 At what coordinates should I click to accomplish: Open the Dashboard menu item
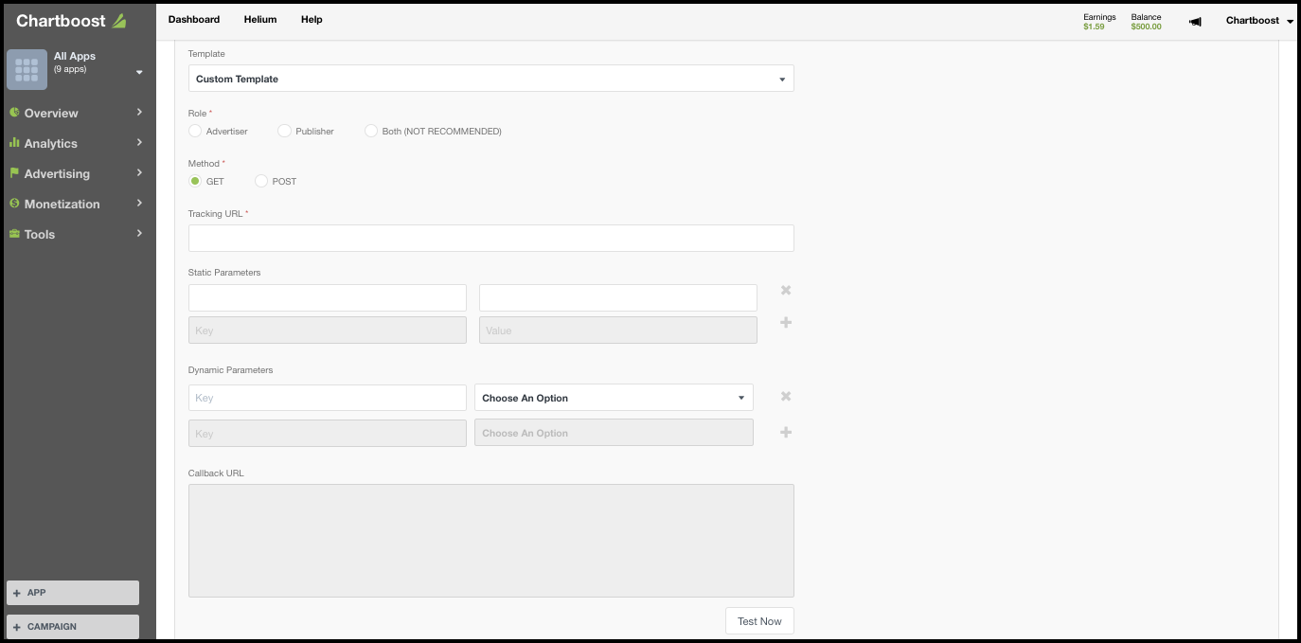[194, 19]
